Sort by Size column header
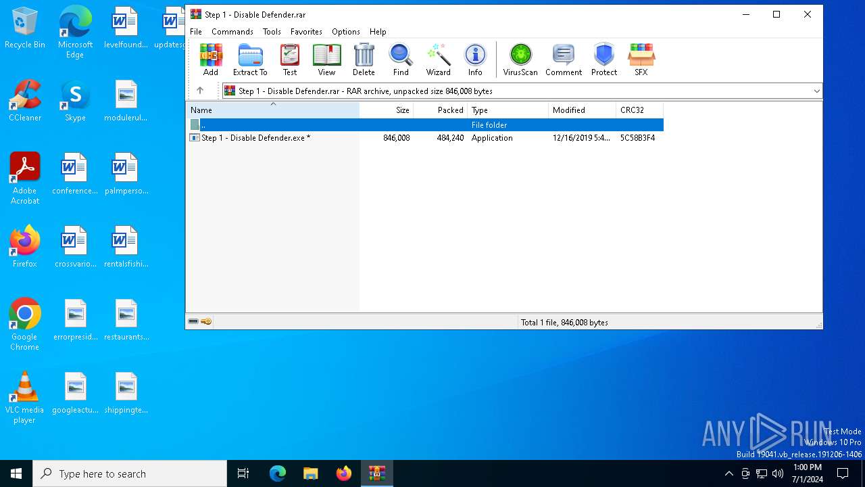 (x=387, y=110)
